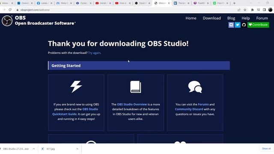
Task: Open the A11.jpg downloaded file
Action: (x=51, y=149)
